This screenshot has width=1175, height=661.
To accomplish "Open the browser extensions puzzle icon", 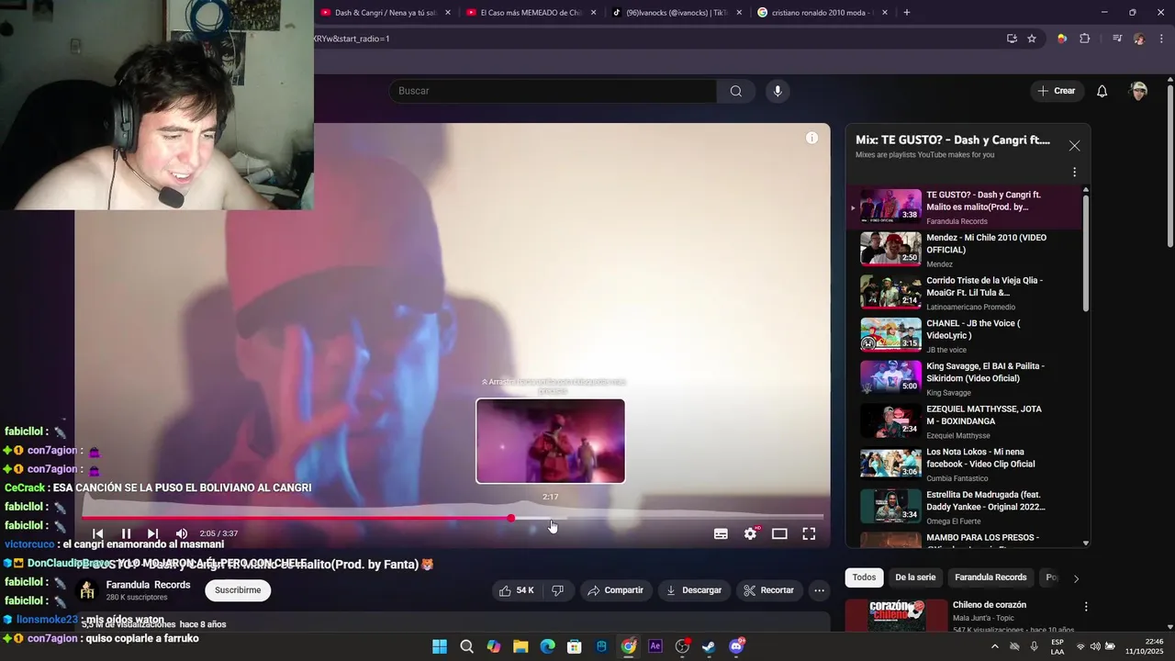I will coord(1085,39).
